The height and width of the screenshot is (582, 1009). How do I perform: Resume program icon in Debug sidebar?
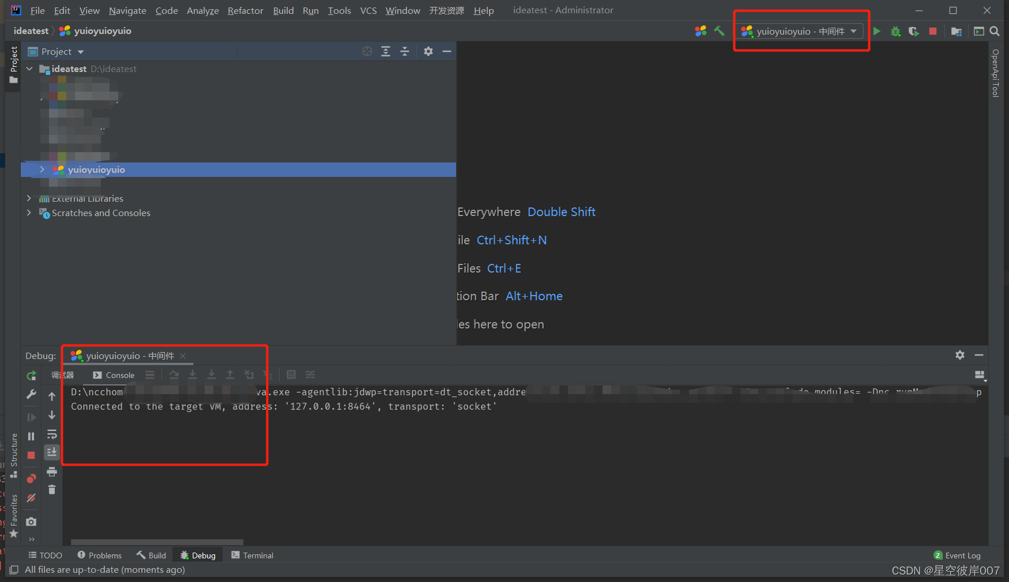click(x=31, y=417)
